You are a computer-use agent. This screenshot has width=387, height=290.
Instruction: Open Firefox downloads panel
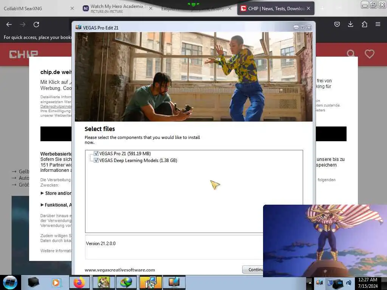350,24
